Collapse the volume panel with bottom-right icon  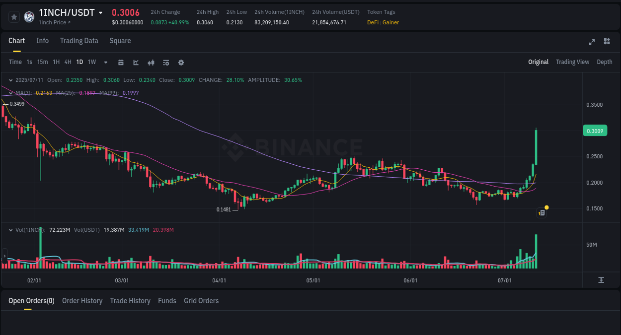pyautogui.click(x=600, y=280)
